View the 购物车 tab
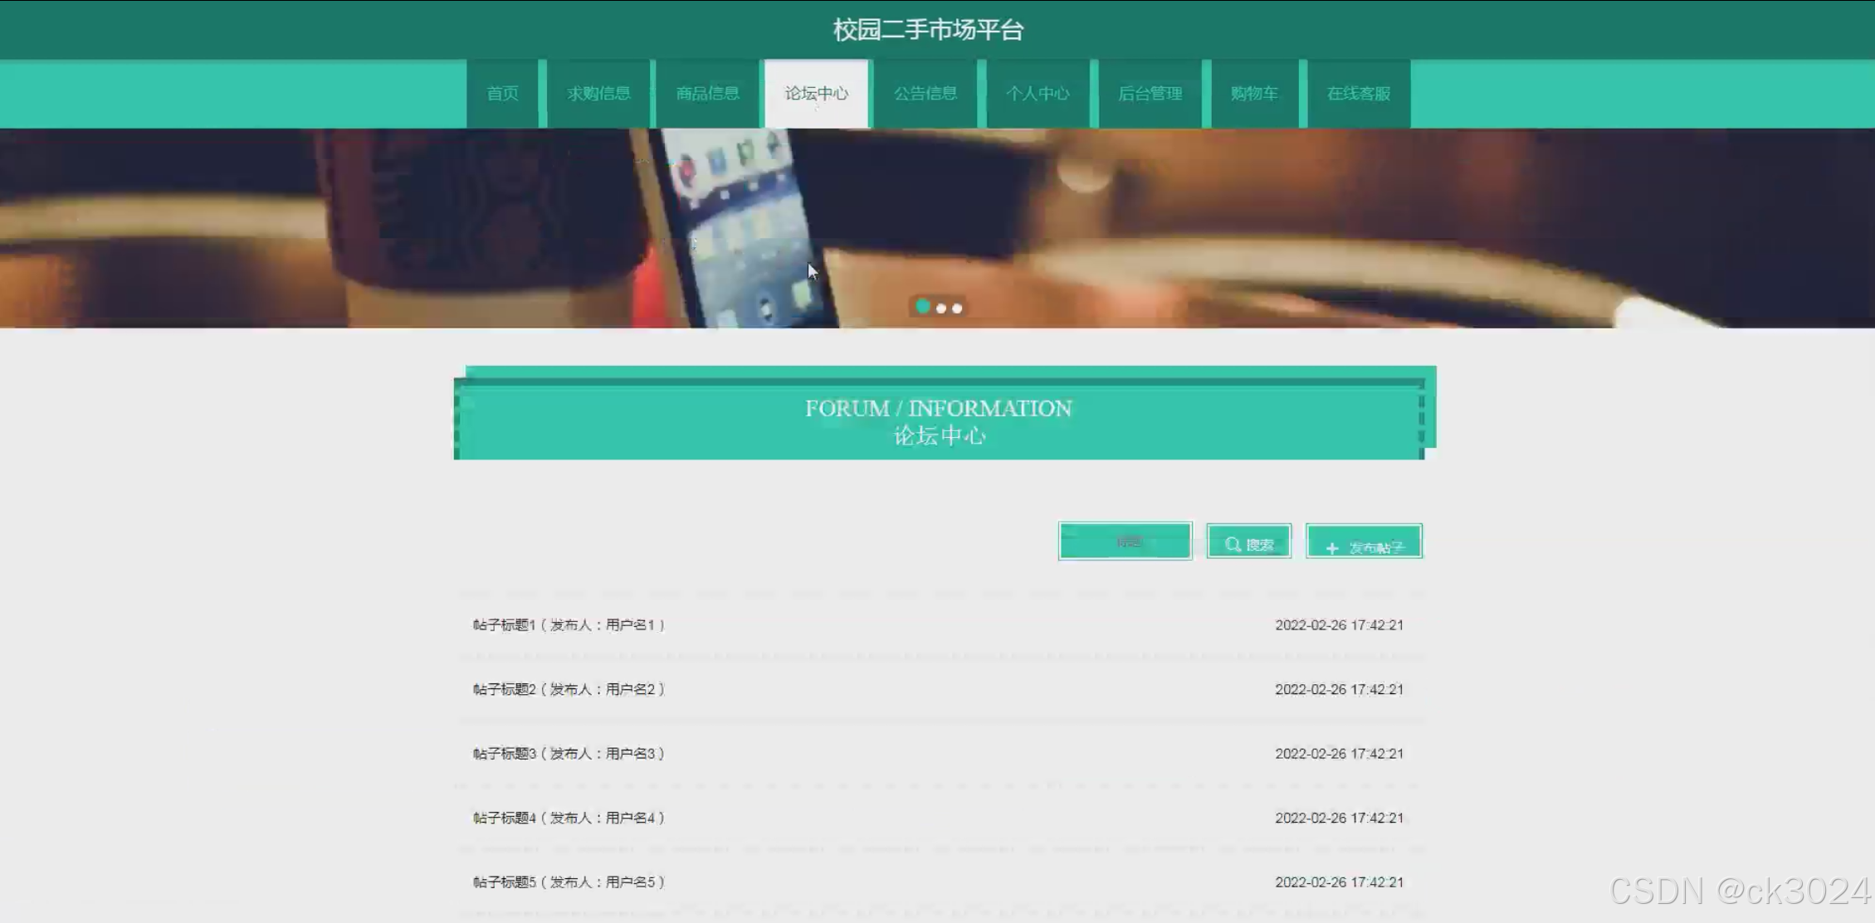 [x=1254, y=94]
